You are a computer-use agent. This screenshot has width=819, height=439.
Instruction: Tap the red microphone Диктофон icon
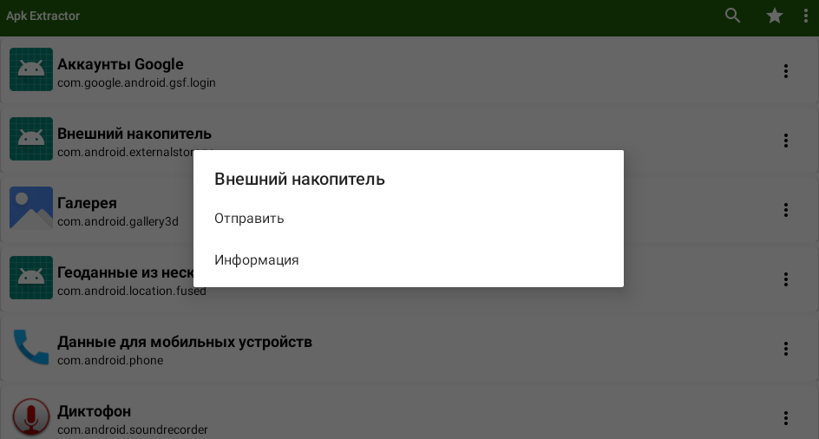click(x=31, y=417)
